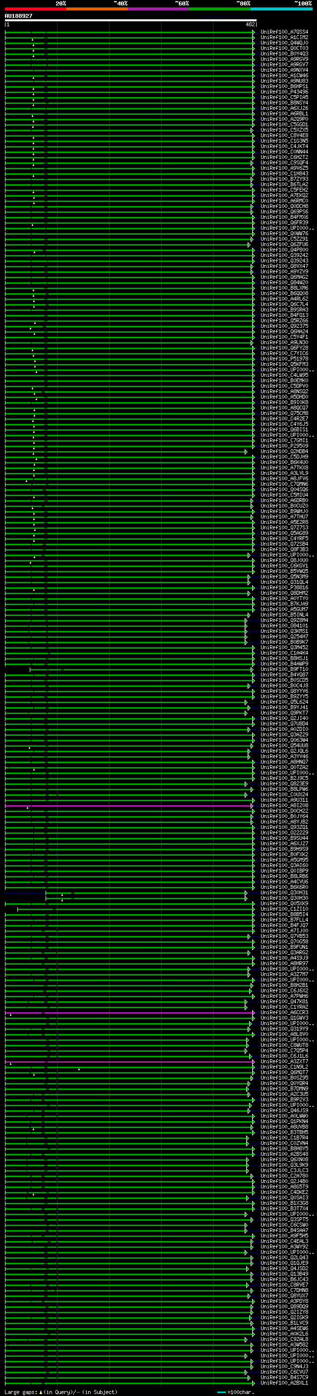Click hit label UniRef100_Q9Z8M4
This screenshot has height=1396, width=317.
tap(284, 620)
